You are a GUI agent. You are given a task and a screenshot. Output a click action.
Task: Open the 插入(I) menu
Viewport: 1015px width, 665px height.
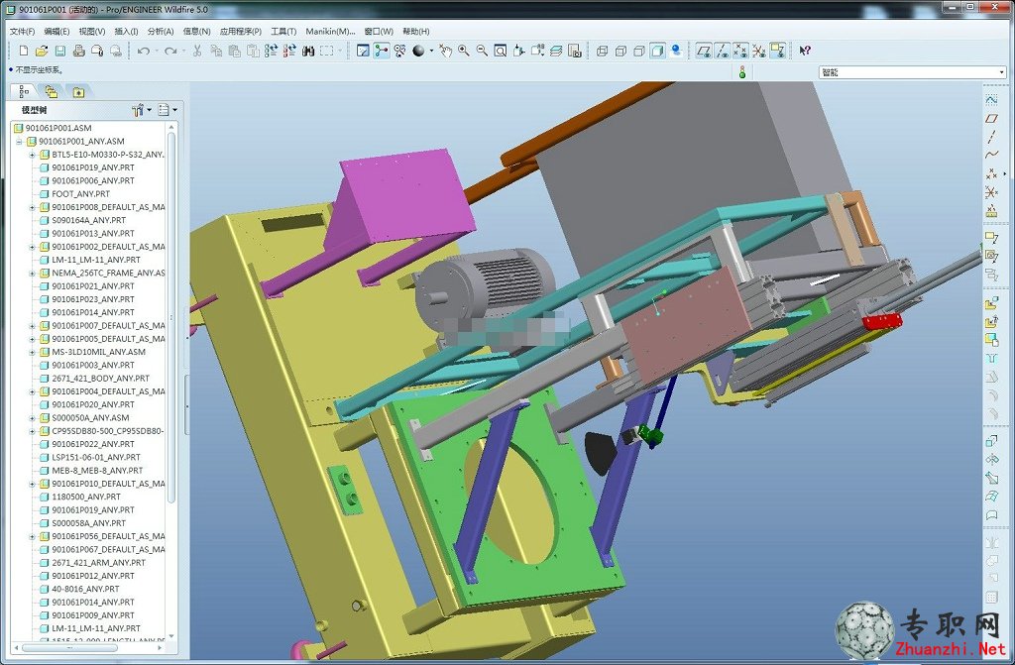[x=126, y=31]
